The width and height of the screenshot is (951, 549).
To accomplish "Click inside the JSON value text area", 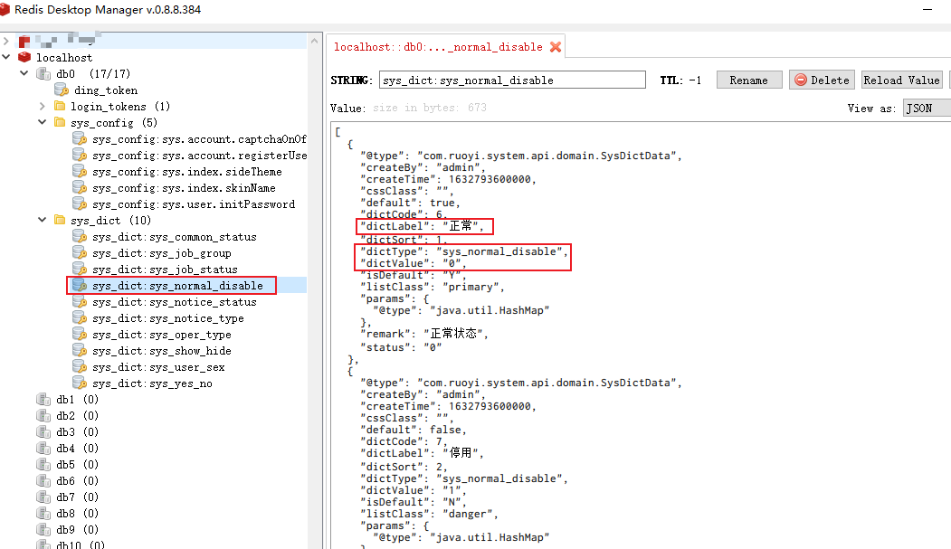I will pos(641,335).
